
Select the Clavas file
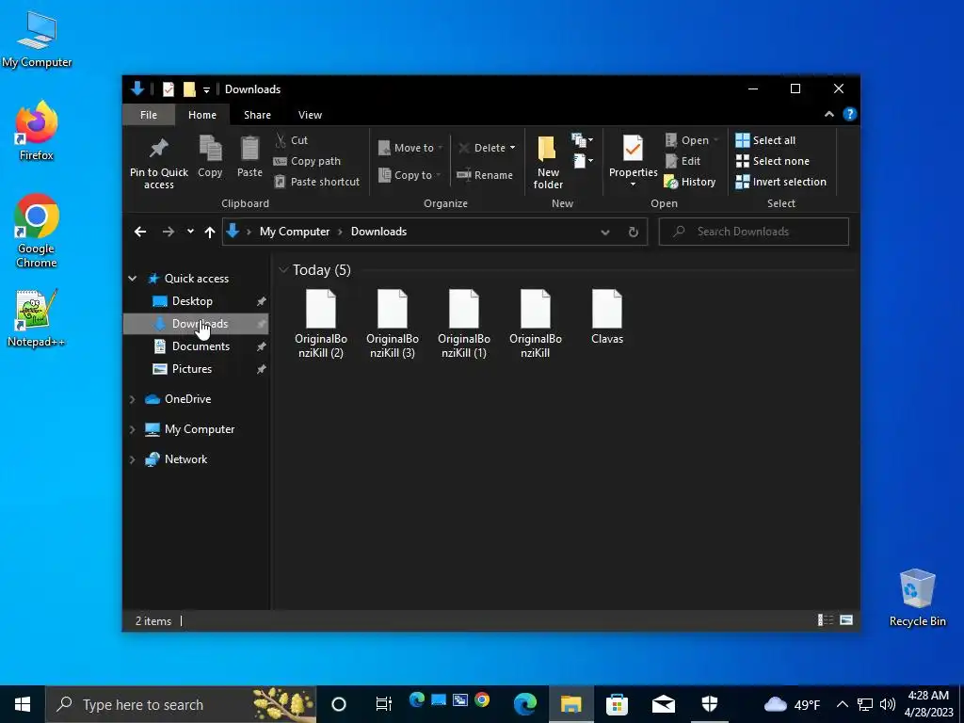pyautogui.click(x=607, y=317)
